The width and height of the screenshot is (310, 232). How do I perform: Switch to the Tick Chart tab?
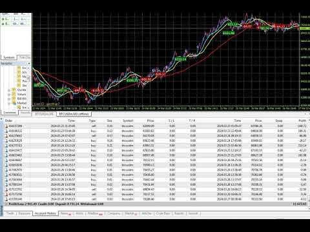pos(25,57)
